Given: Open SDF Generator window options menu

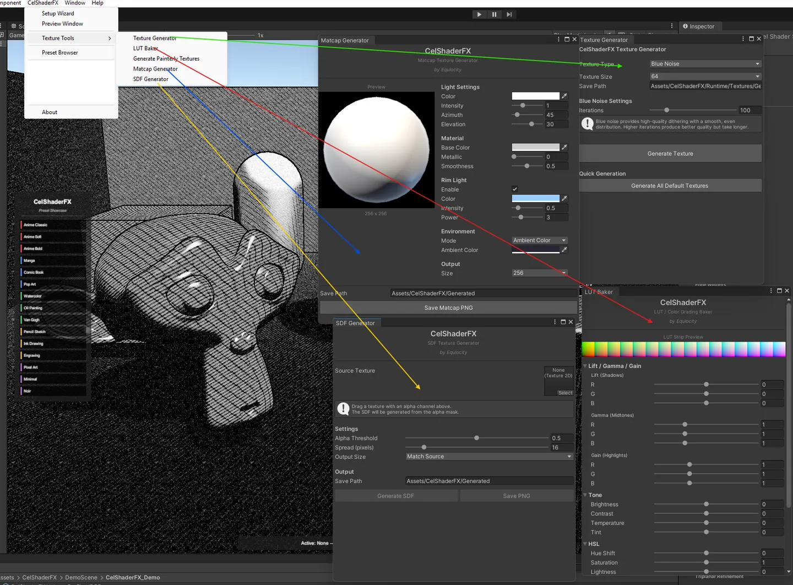Looking at the screenshot, I should pyautogui.click(x=555, y=322).
